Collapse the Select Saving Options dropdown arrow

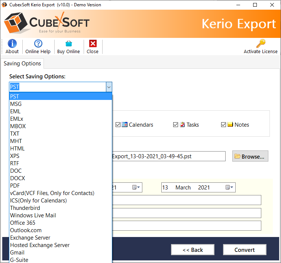109,87
